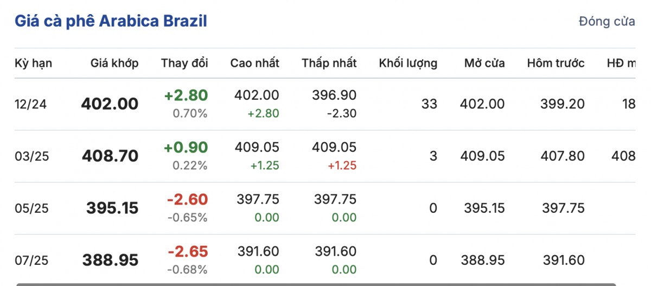
Task: Click the horizontal scrollbar below the table
Action: (x=315, y=284)
